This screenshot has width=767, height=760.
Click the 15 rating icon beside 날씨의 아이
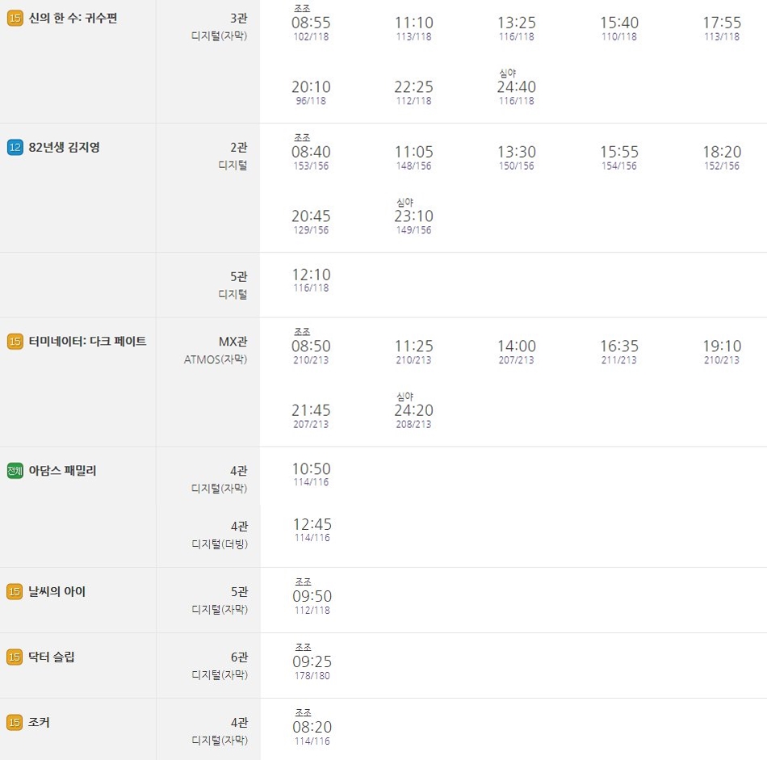point(15,592)
